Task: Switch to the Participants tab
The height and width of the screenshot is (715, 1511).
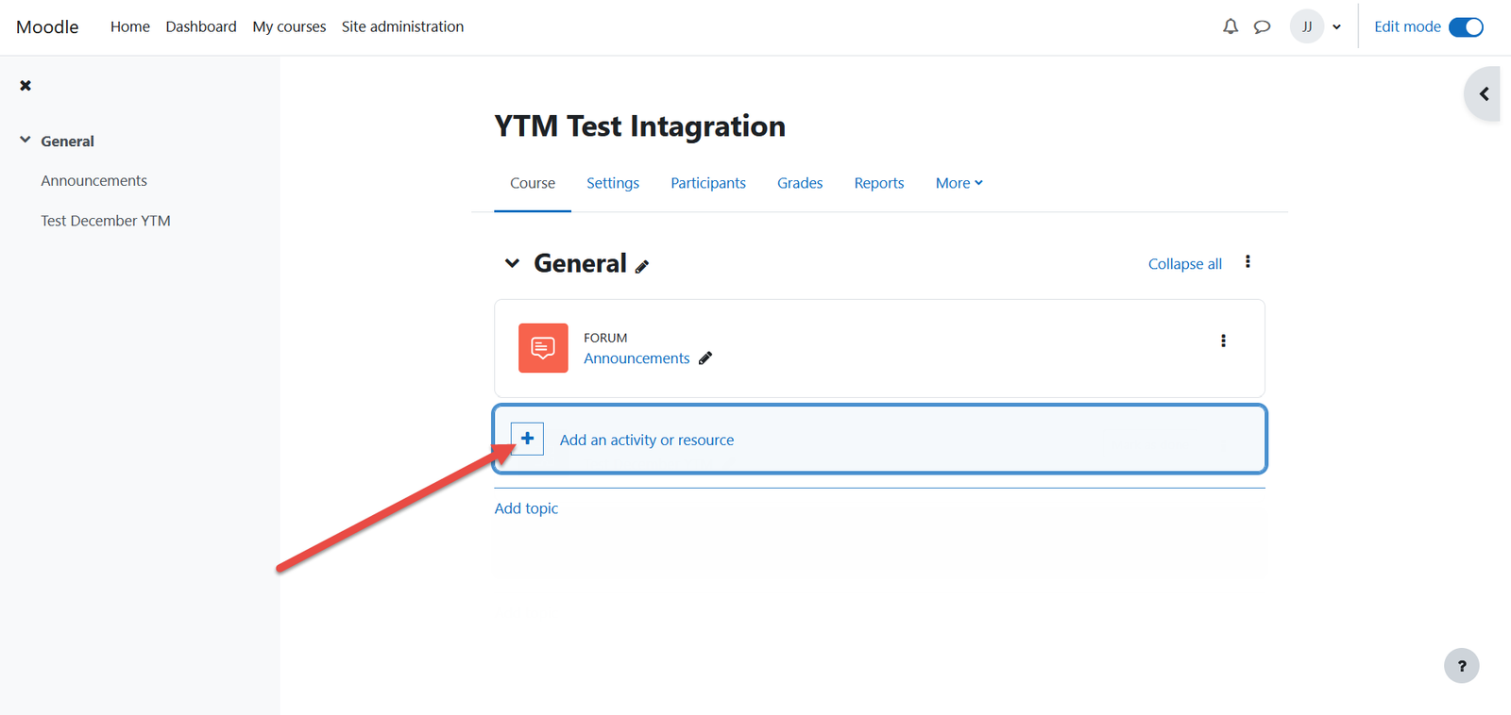Action: [x=707, y=183]
